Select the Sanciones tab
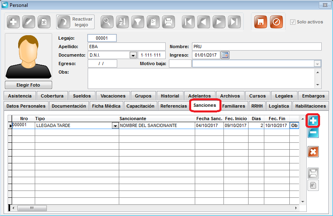 [205, 105]
